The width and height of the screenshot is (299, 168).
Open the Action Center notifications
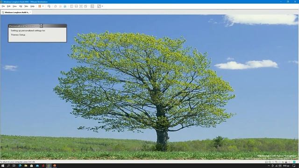[294, 166]
